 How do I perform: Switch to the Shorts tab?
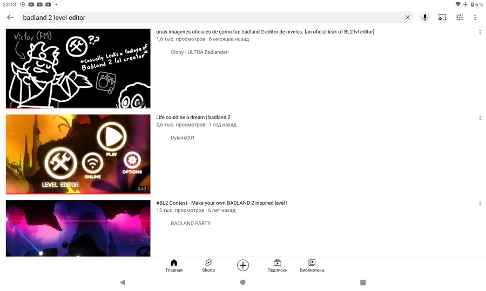(x=208, y=266)
